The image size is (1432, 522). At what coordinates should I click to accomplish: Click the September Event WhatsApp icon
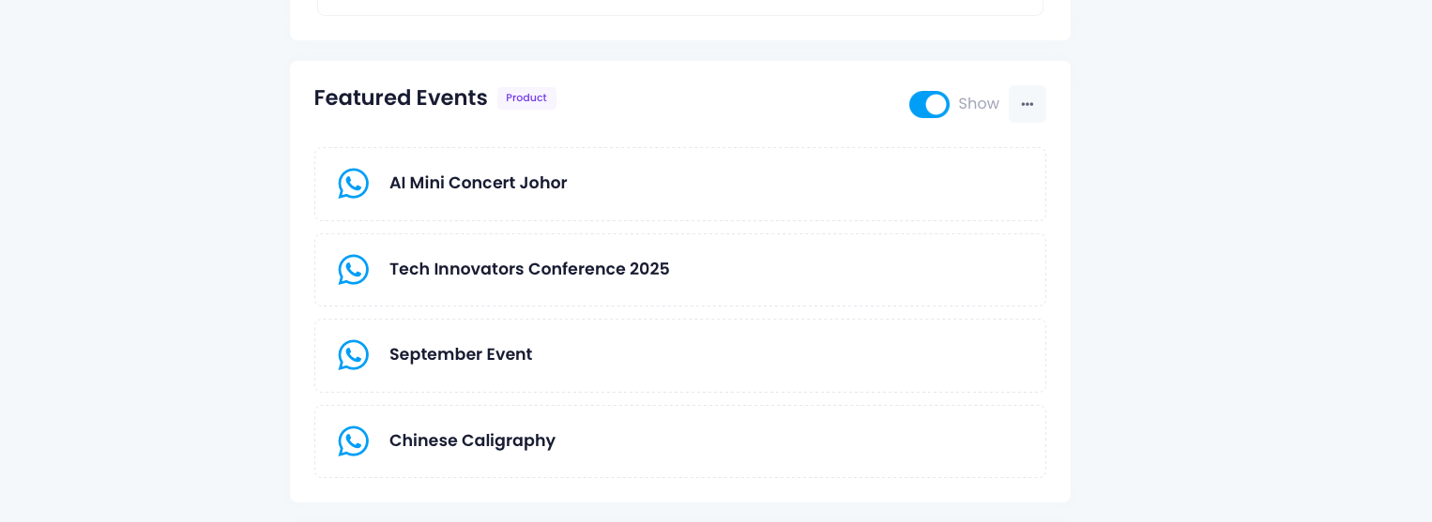coord(353,355)
